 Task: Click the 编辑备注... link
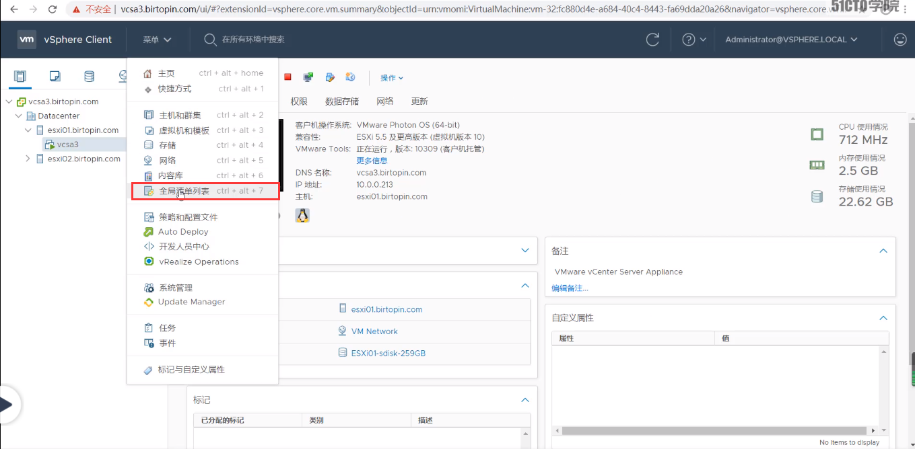click(570, 288)
